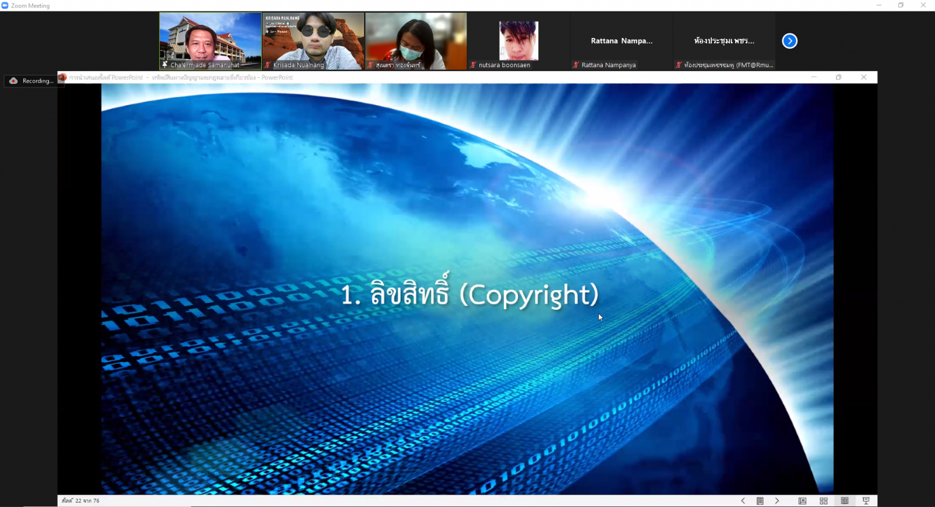
Task: Click the PowerPoint logo in title bar
Action: [x=62, y=77]
